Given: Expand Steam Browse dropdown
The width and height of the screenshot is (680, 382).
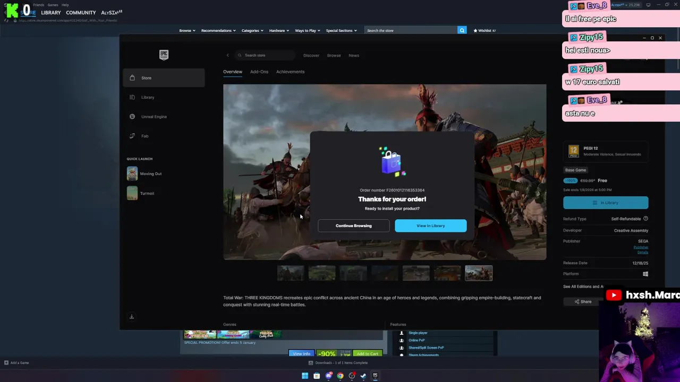Looking at the screenshot, I should coord(187,30).
